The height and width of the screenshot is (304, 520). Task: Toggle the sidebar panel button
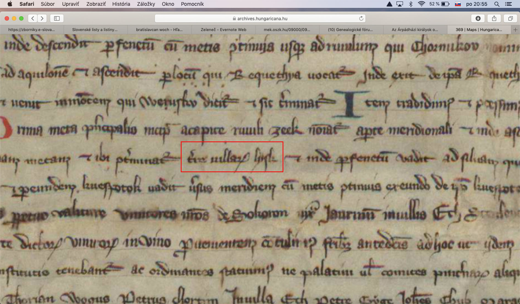tap(57, 18)
